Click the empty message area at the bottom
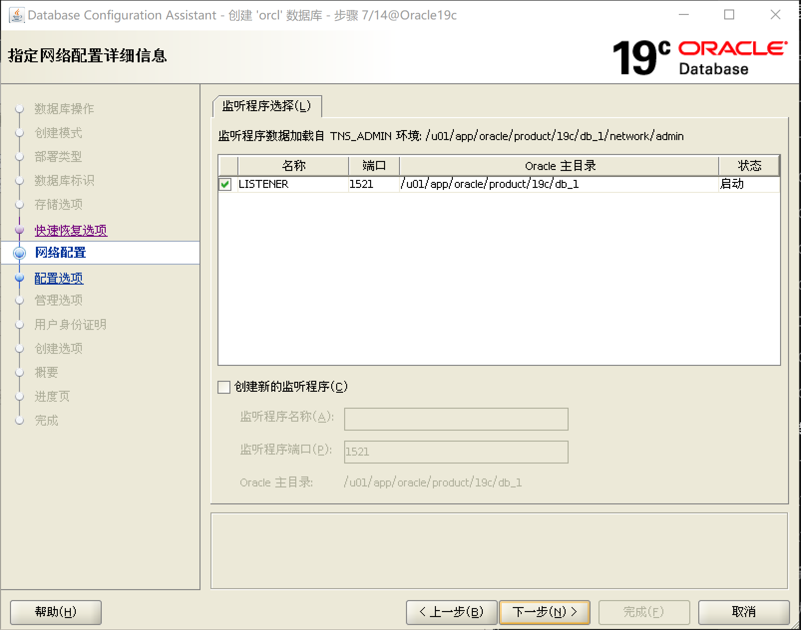801x630 pixels. (499, 551)
